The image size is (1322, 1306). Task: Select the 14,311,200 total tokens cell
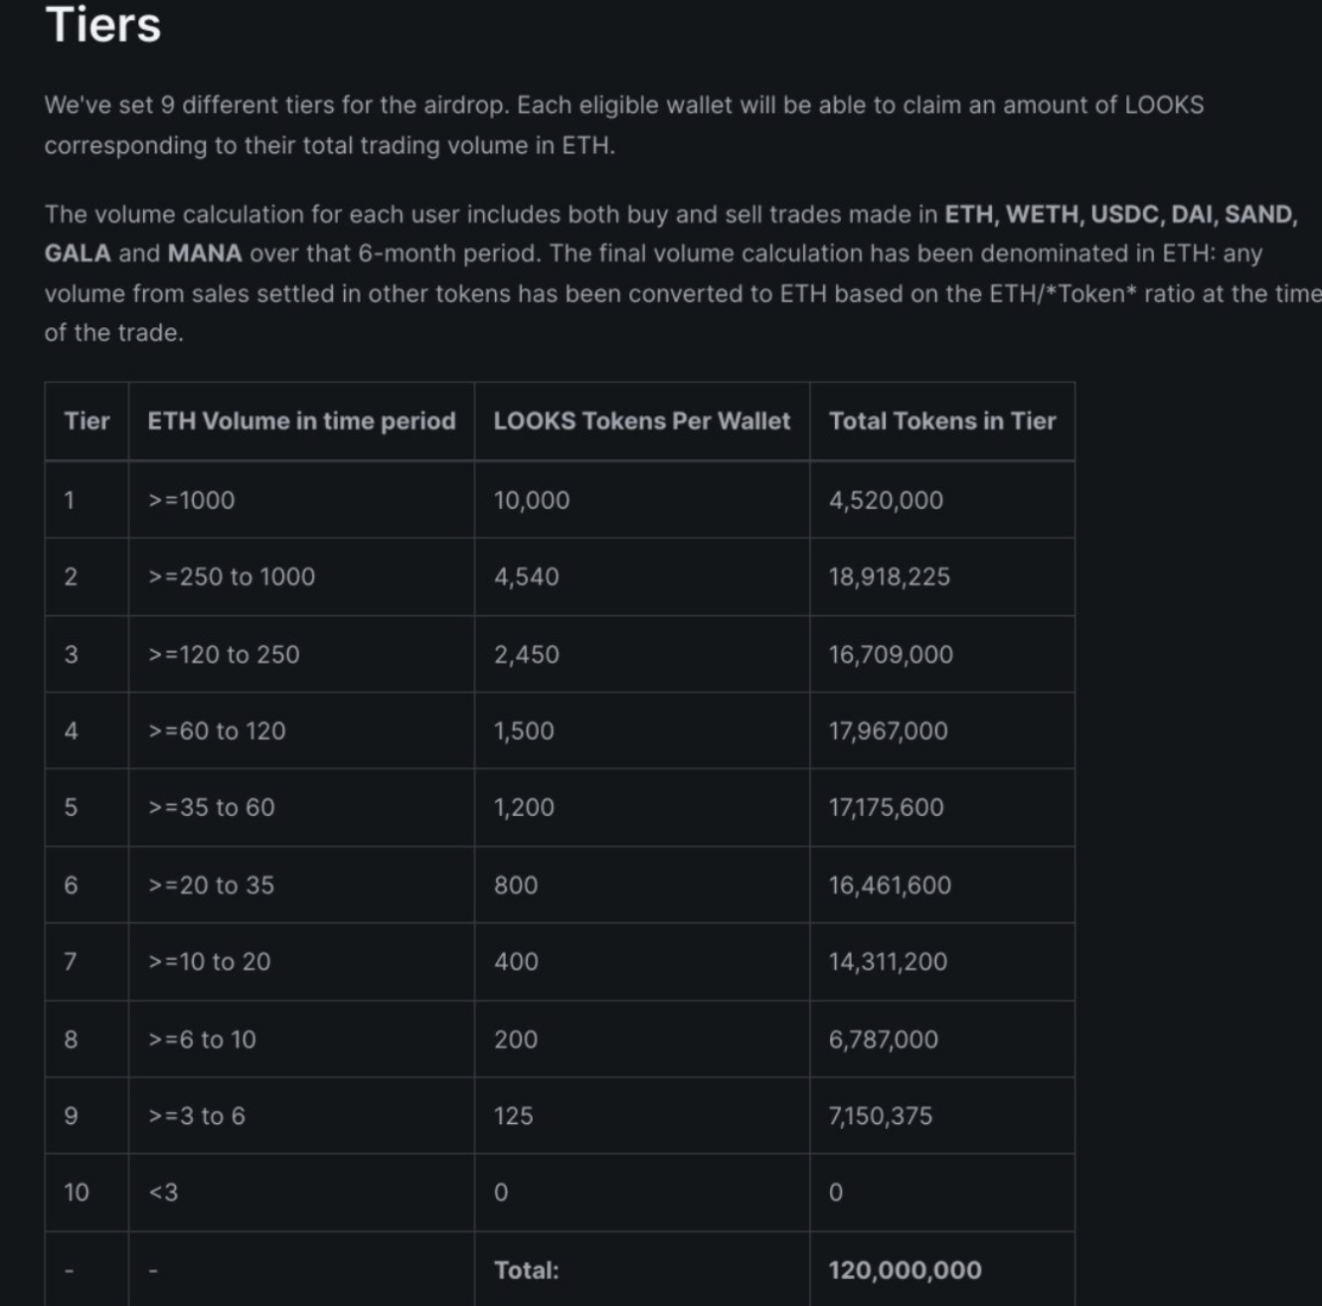[888, 962]
